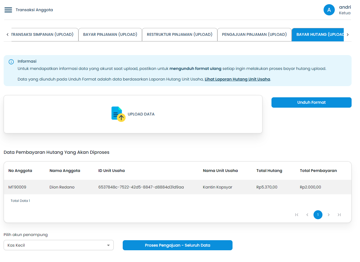Click the Unduh Format button
The width and height of the screenshot is (360, 262).
pos(311,102)
